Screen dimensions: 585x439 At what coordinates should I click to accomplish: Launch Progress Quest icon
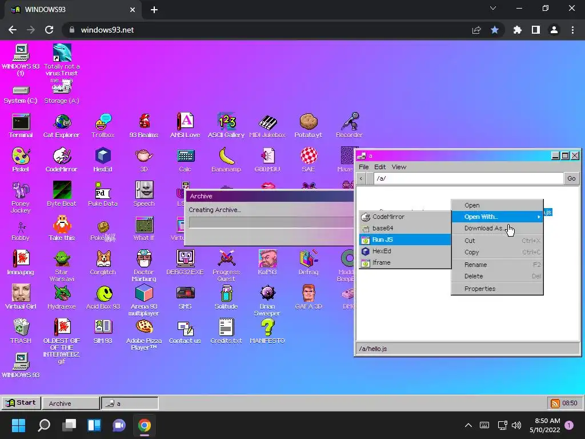(226, 266)
